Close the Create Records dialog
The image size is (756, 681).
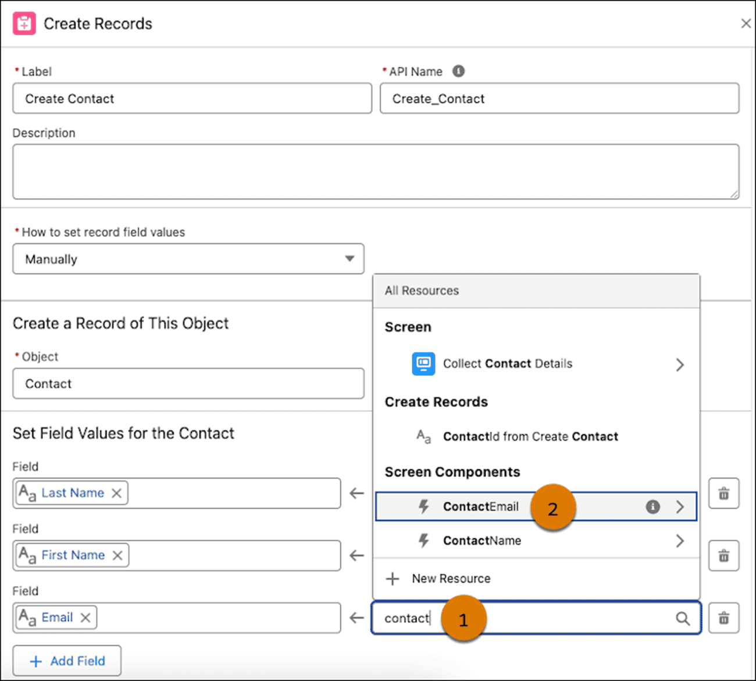(x=746, y=24)
